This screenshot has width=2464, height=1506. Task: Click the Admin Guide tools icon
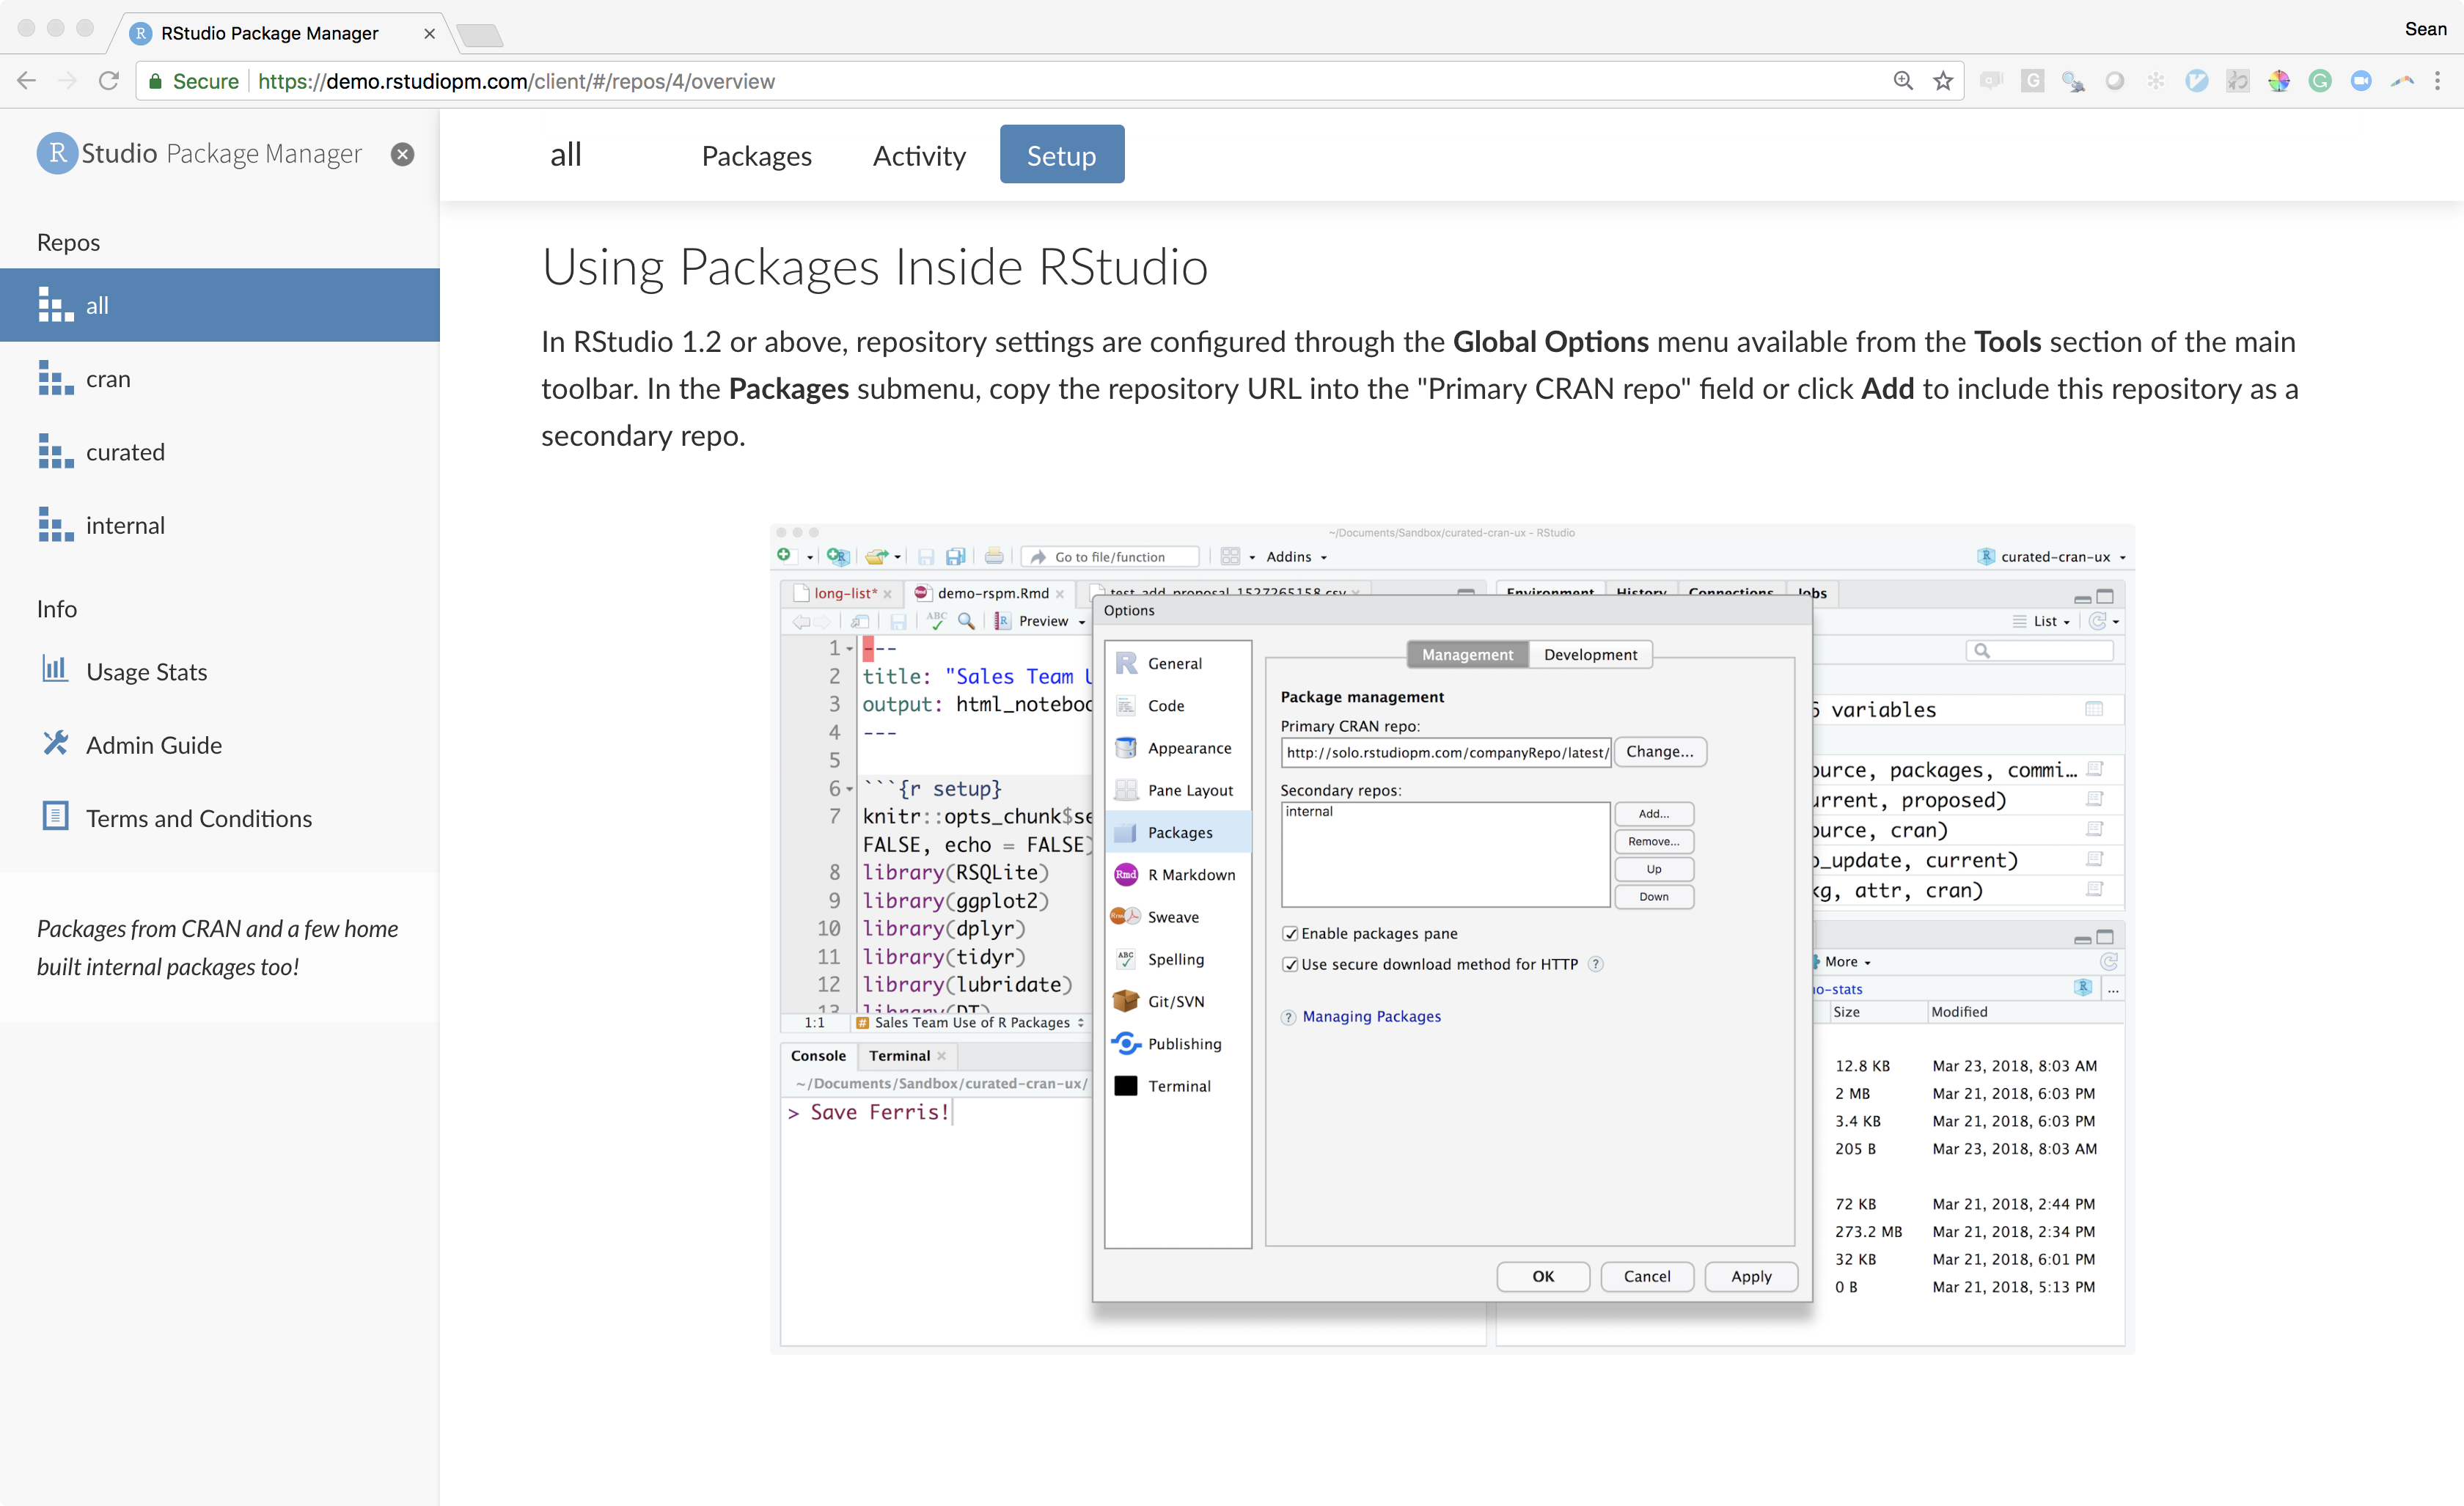(55, 744)
